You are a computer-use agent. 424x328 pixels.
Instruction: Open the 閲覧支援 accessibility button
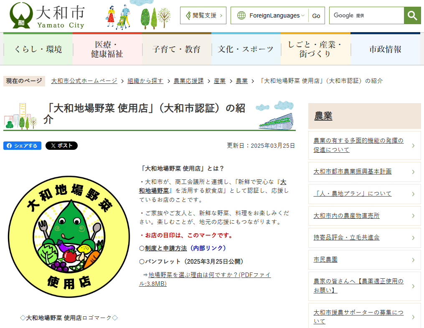[203, 15]
